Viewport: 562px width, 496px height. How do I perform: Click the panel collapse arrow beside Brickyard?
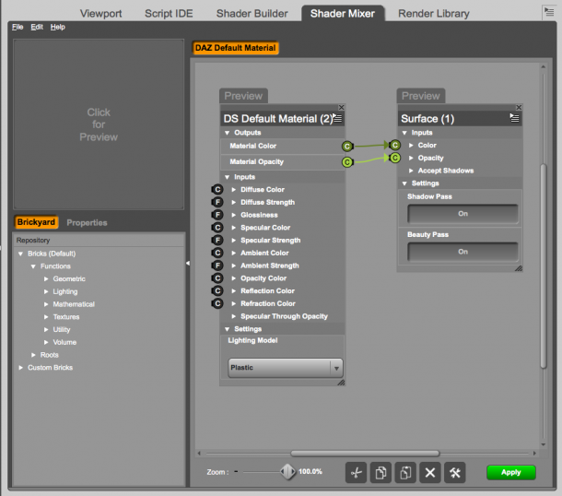(188, 264)
